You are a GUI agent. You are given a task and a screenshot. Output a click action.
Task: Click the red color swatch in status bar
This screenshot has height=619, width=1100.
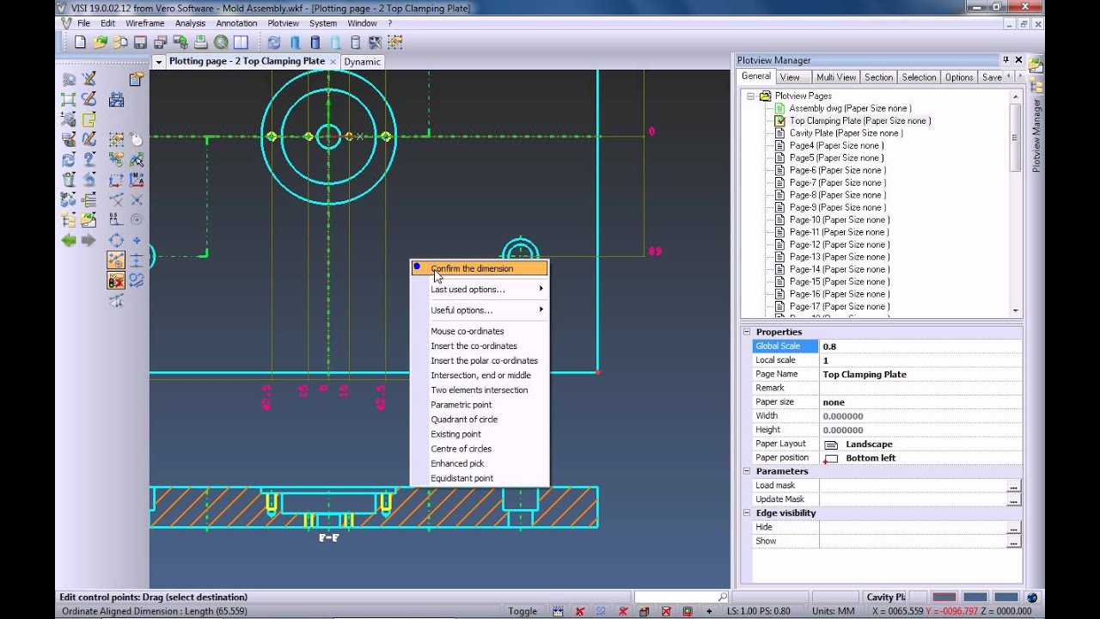tap(944, 598)
